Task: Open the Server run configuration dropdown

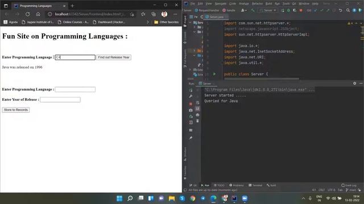Action: coord(268,10)
